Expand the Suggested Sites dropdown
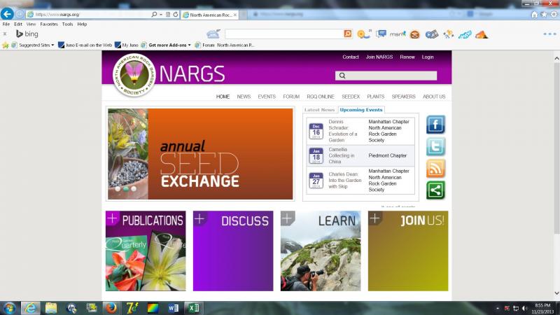560x315 pixels. pos(52,45)
